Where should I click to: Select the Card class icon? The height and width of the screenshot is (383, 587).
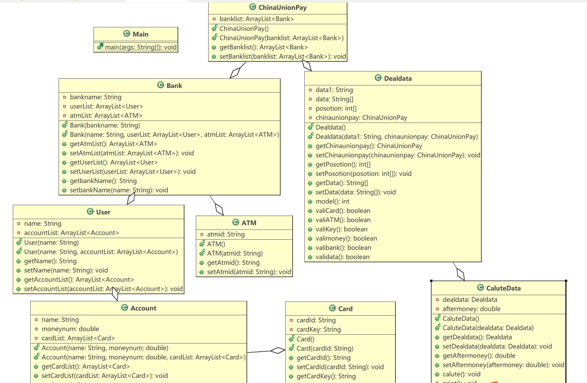(x=332, y=308)
